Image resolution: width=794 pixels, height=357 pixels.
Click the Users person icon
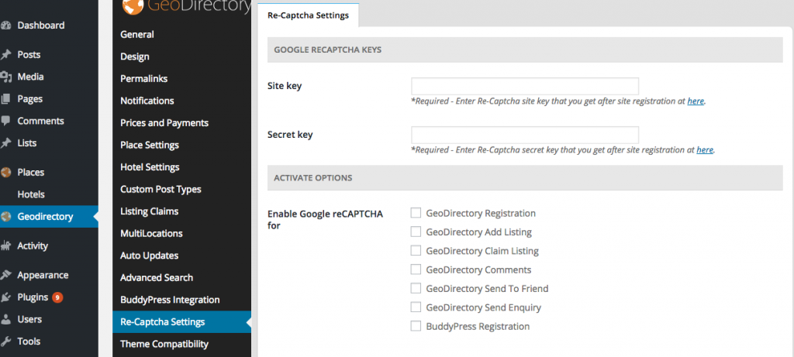[x=5, y=320]
